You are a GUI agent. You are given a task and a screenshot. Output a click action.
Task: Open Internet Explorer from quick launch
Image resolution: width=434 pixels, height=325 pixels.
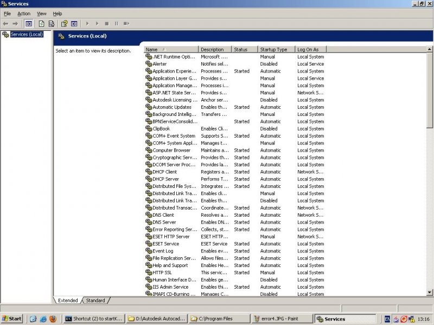(x=43, y=319)
